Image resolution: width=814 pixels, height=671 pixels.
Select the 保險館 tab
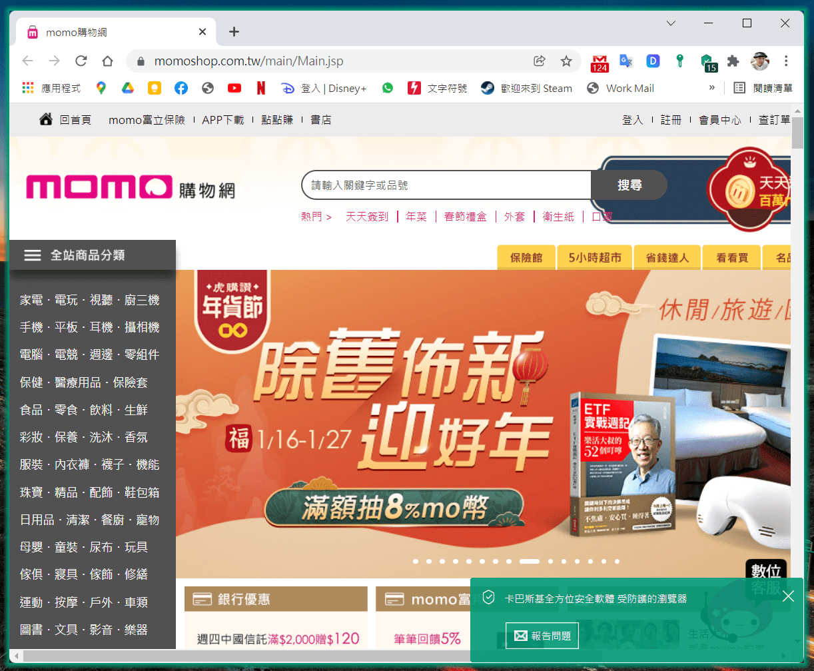[526, 258]
